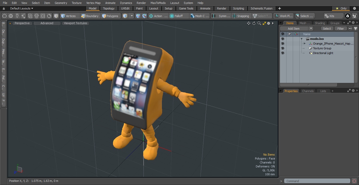Open the Selection options button
The image size is (359, 185).
pyautogui.click(x=304, y=16)
